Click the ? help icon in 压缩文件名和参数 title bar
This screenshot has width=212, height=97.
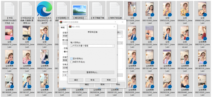(x=115, y=22)
